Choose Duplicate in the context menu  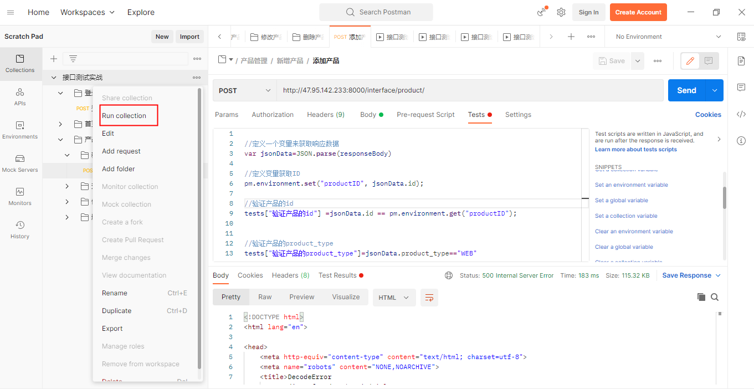pos(117,311)
